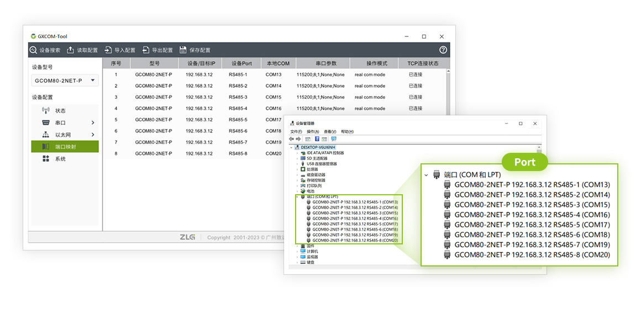Open the 文件(F) menu in Device Manager

coord(296,132)
